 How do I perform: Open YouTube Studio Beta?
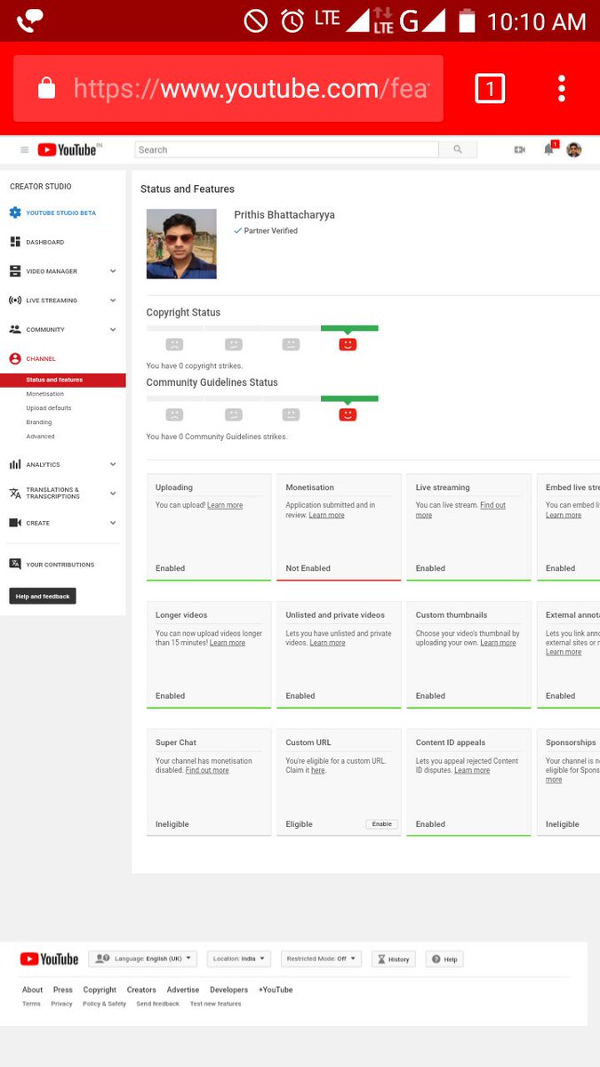60,213
